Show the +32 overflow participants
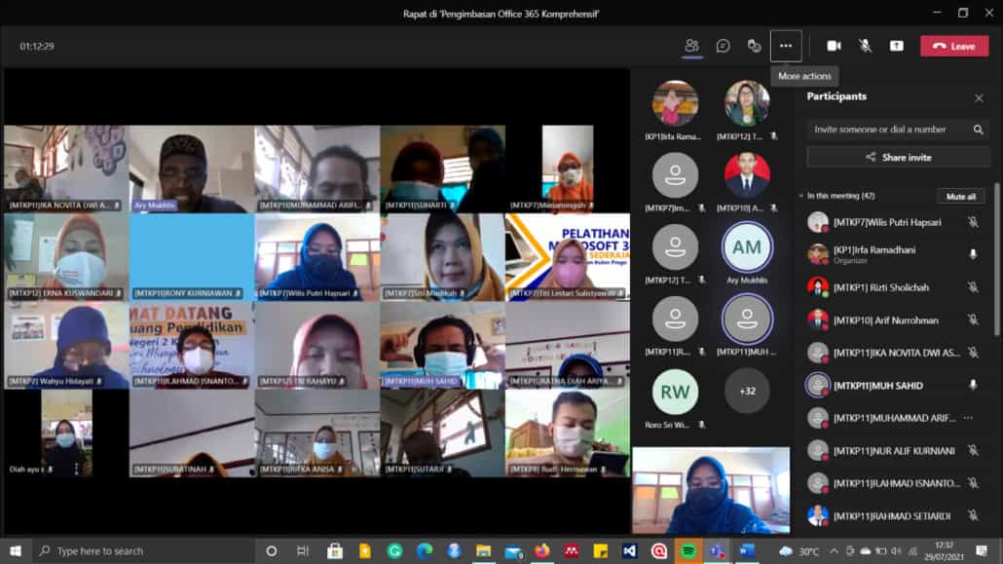Viewport: 1003px width, 564px height. coord(747,391)
